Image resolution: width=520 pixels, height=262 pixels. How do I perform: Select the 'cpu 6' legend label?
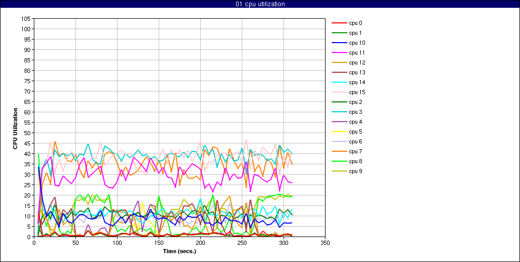(x=355, y=141)
